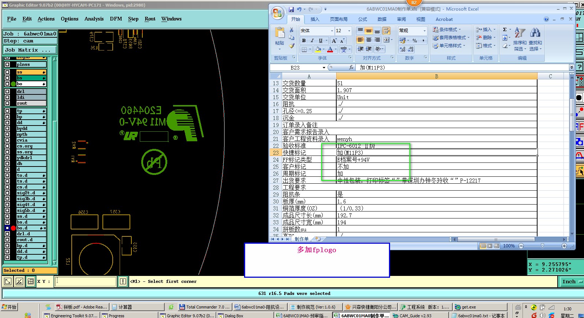Click the Sort and Filter icon

pyautogui.click(x=520, y=33)
